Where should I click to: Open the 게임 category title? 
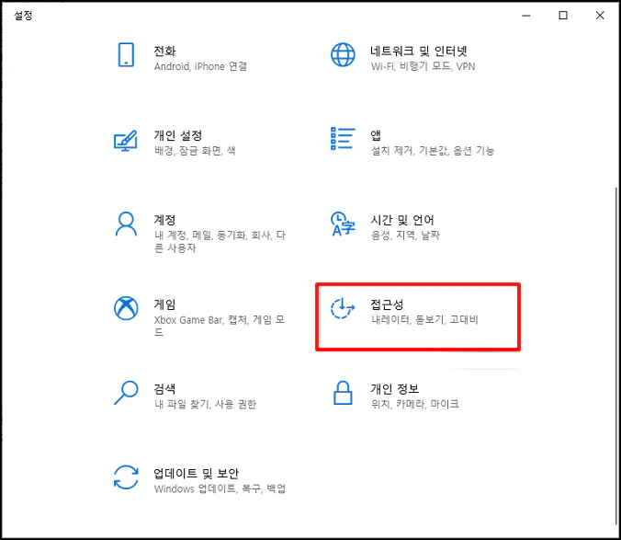click(164, 304)
